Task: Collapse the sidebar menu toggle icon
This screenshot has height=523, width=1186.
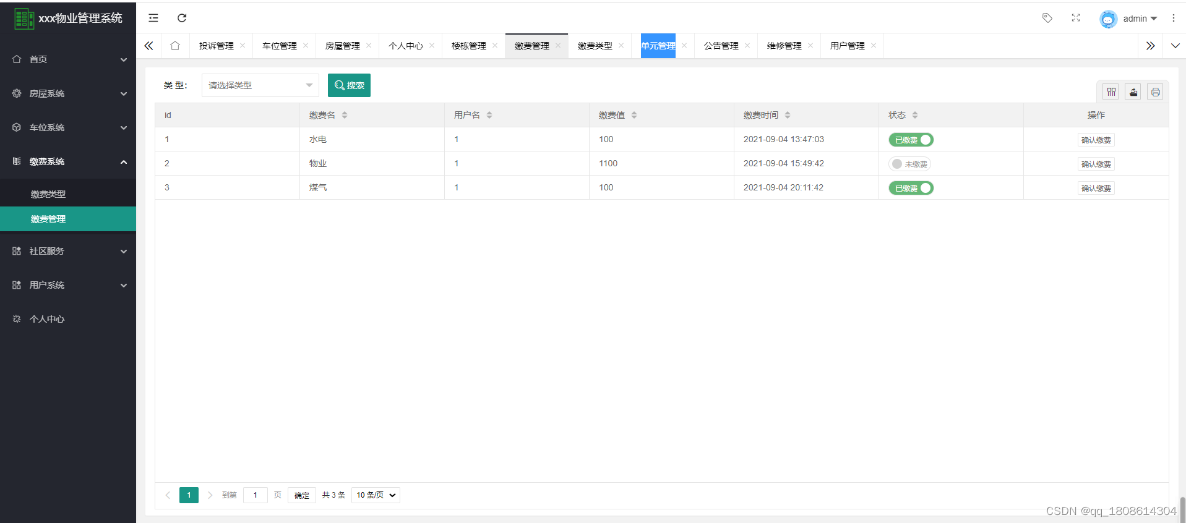Action: [153, 18]
